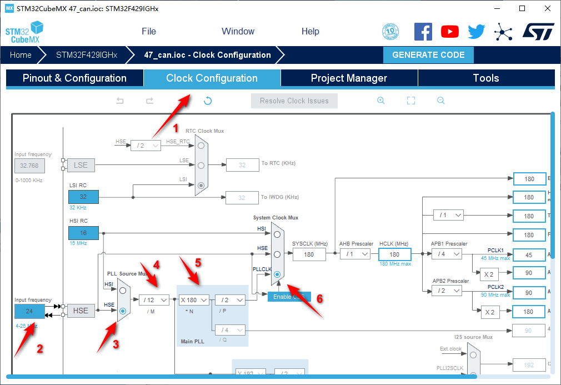Select HSE in System Clock Mux
Image resolution: width=561 pixels, height=385 pixels.
277,254
